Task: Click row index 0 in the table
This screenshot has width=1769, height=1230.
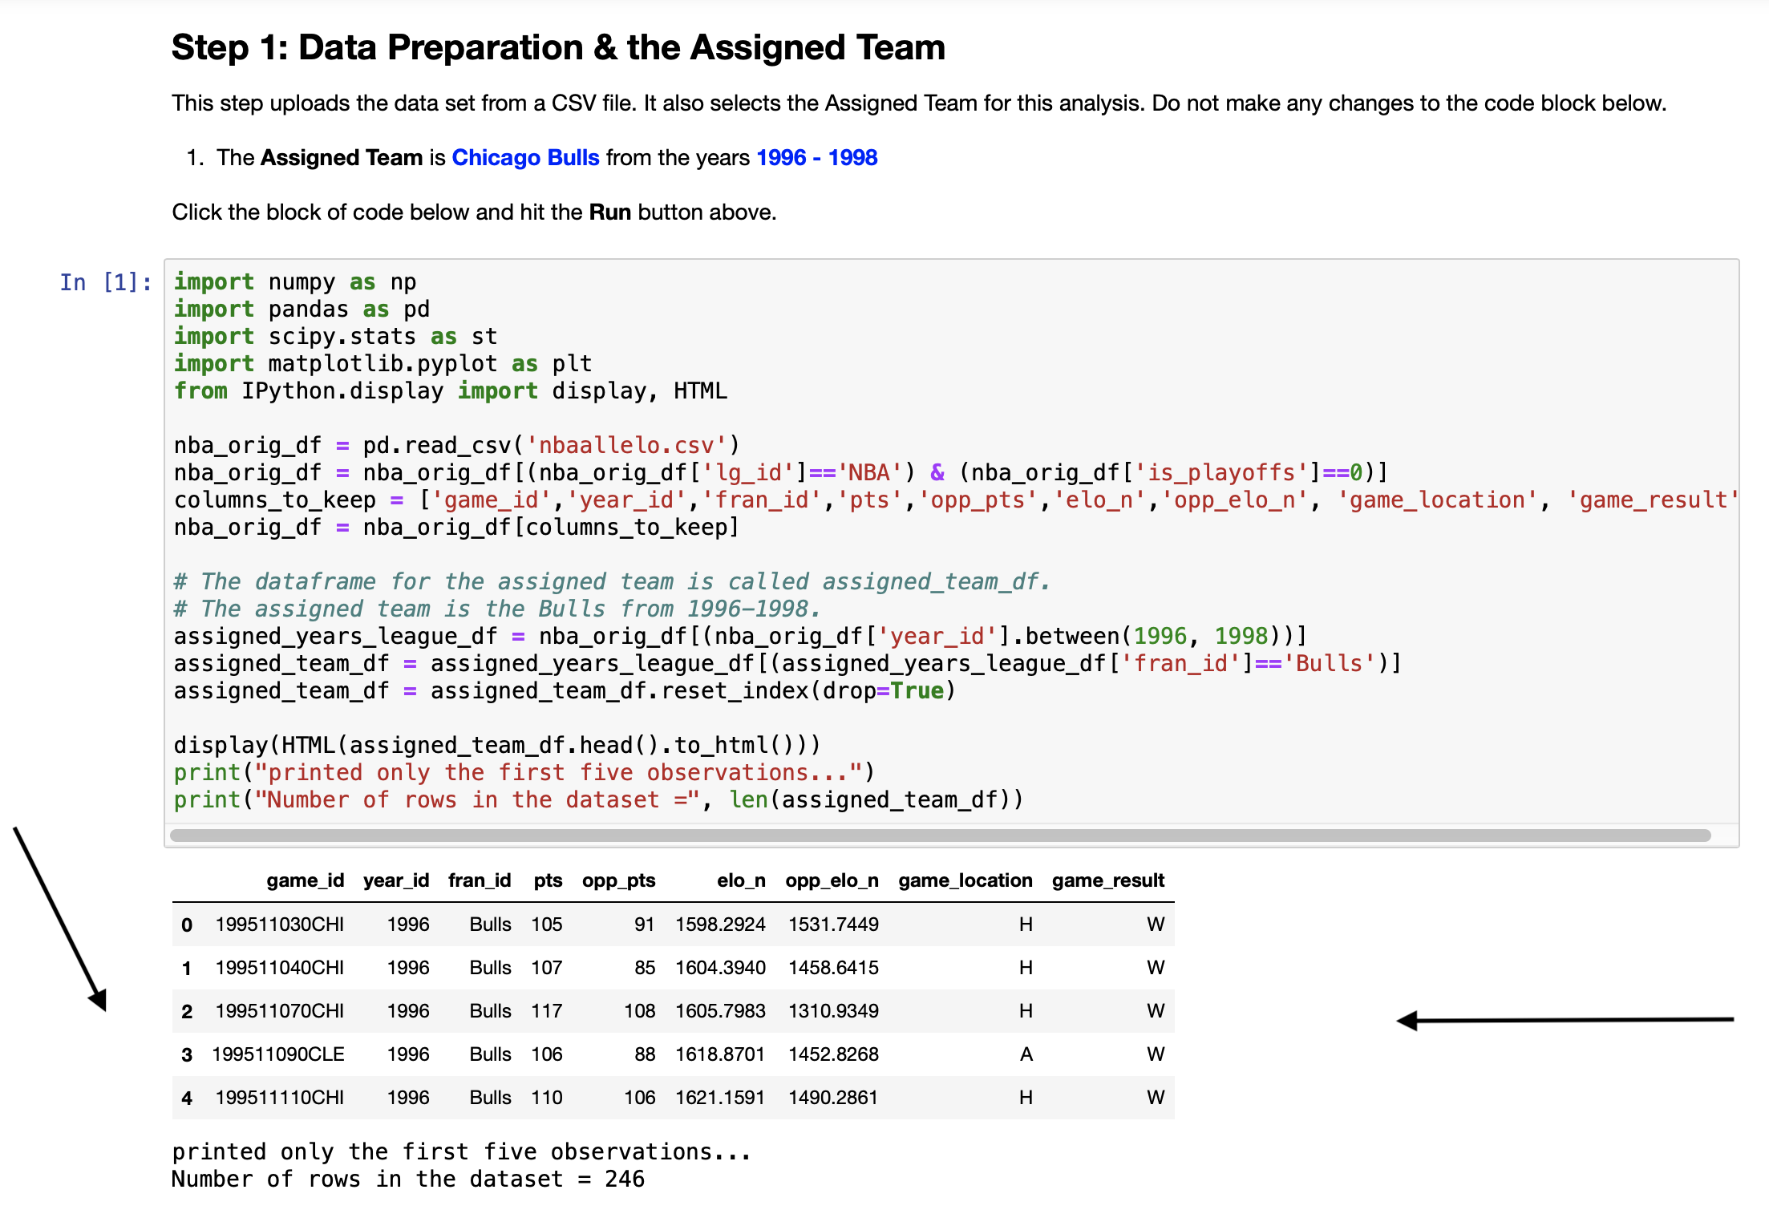Action: 187,925
